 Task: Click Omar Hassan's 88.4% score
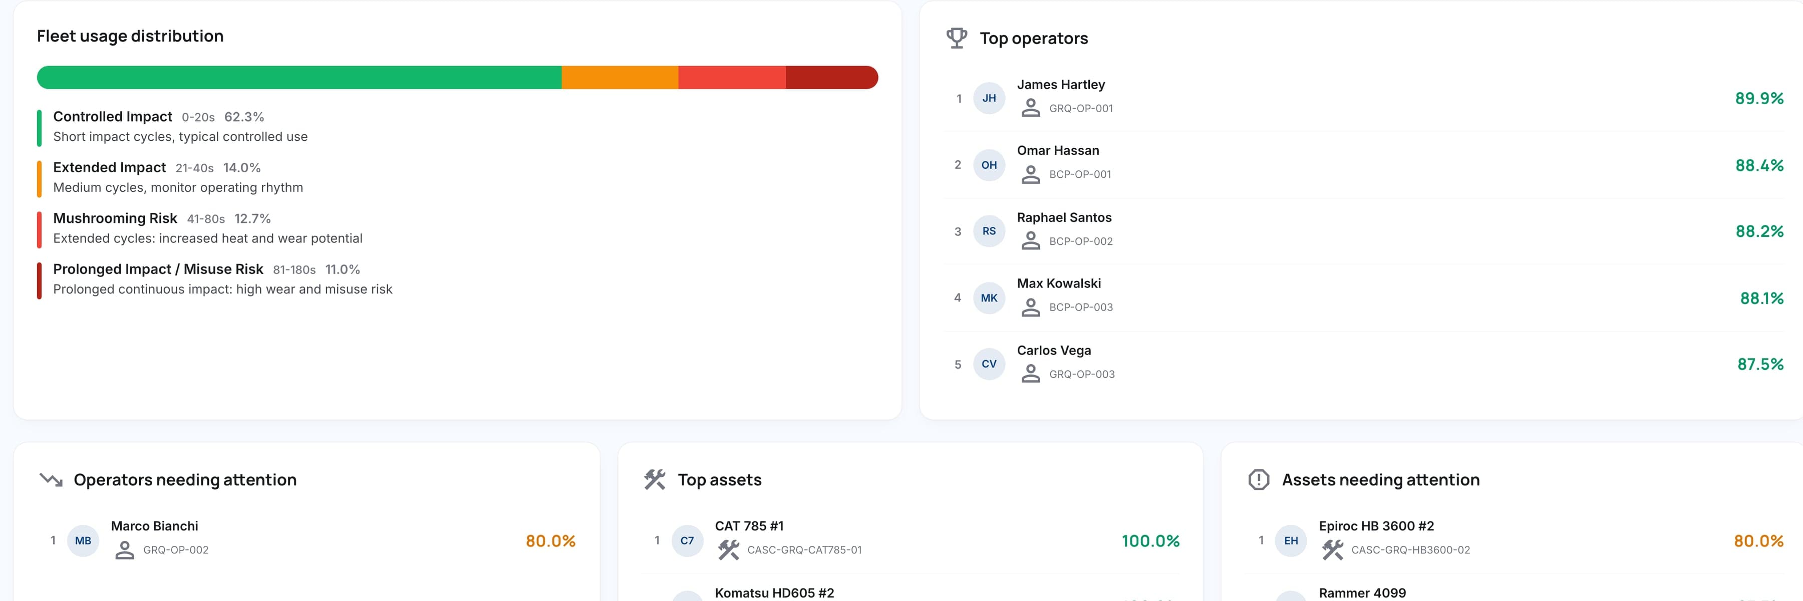(1759, 166)
